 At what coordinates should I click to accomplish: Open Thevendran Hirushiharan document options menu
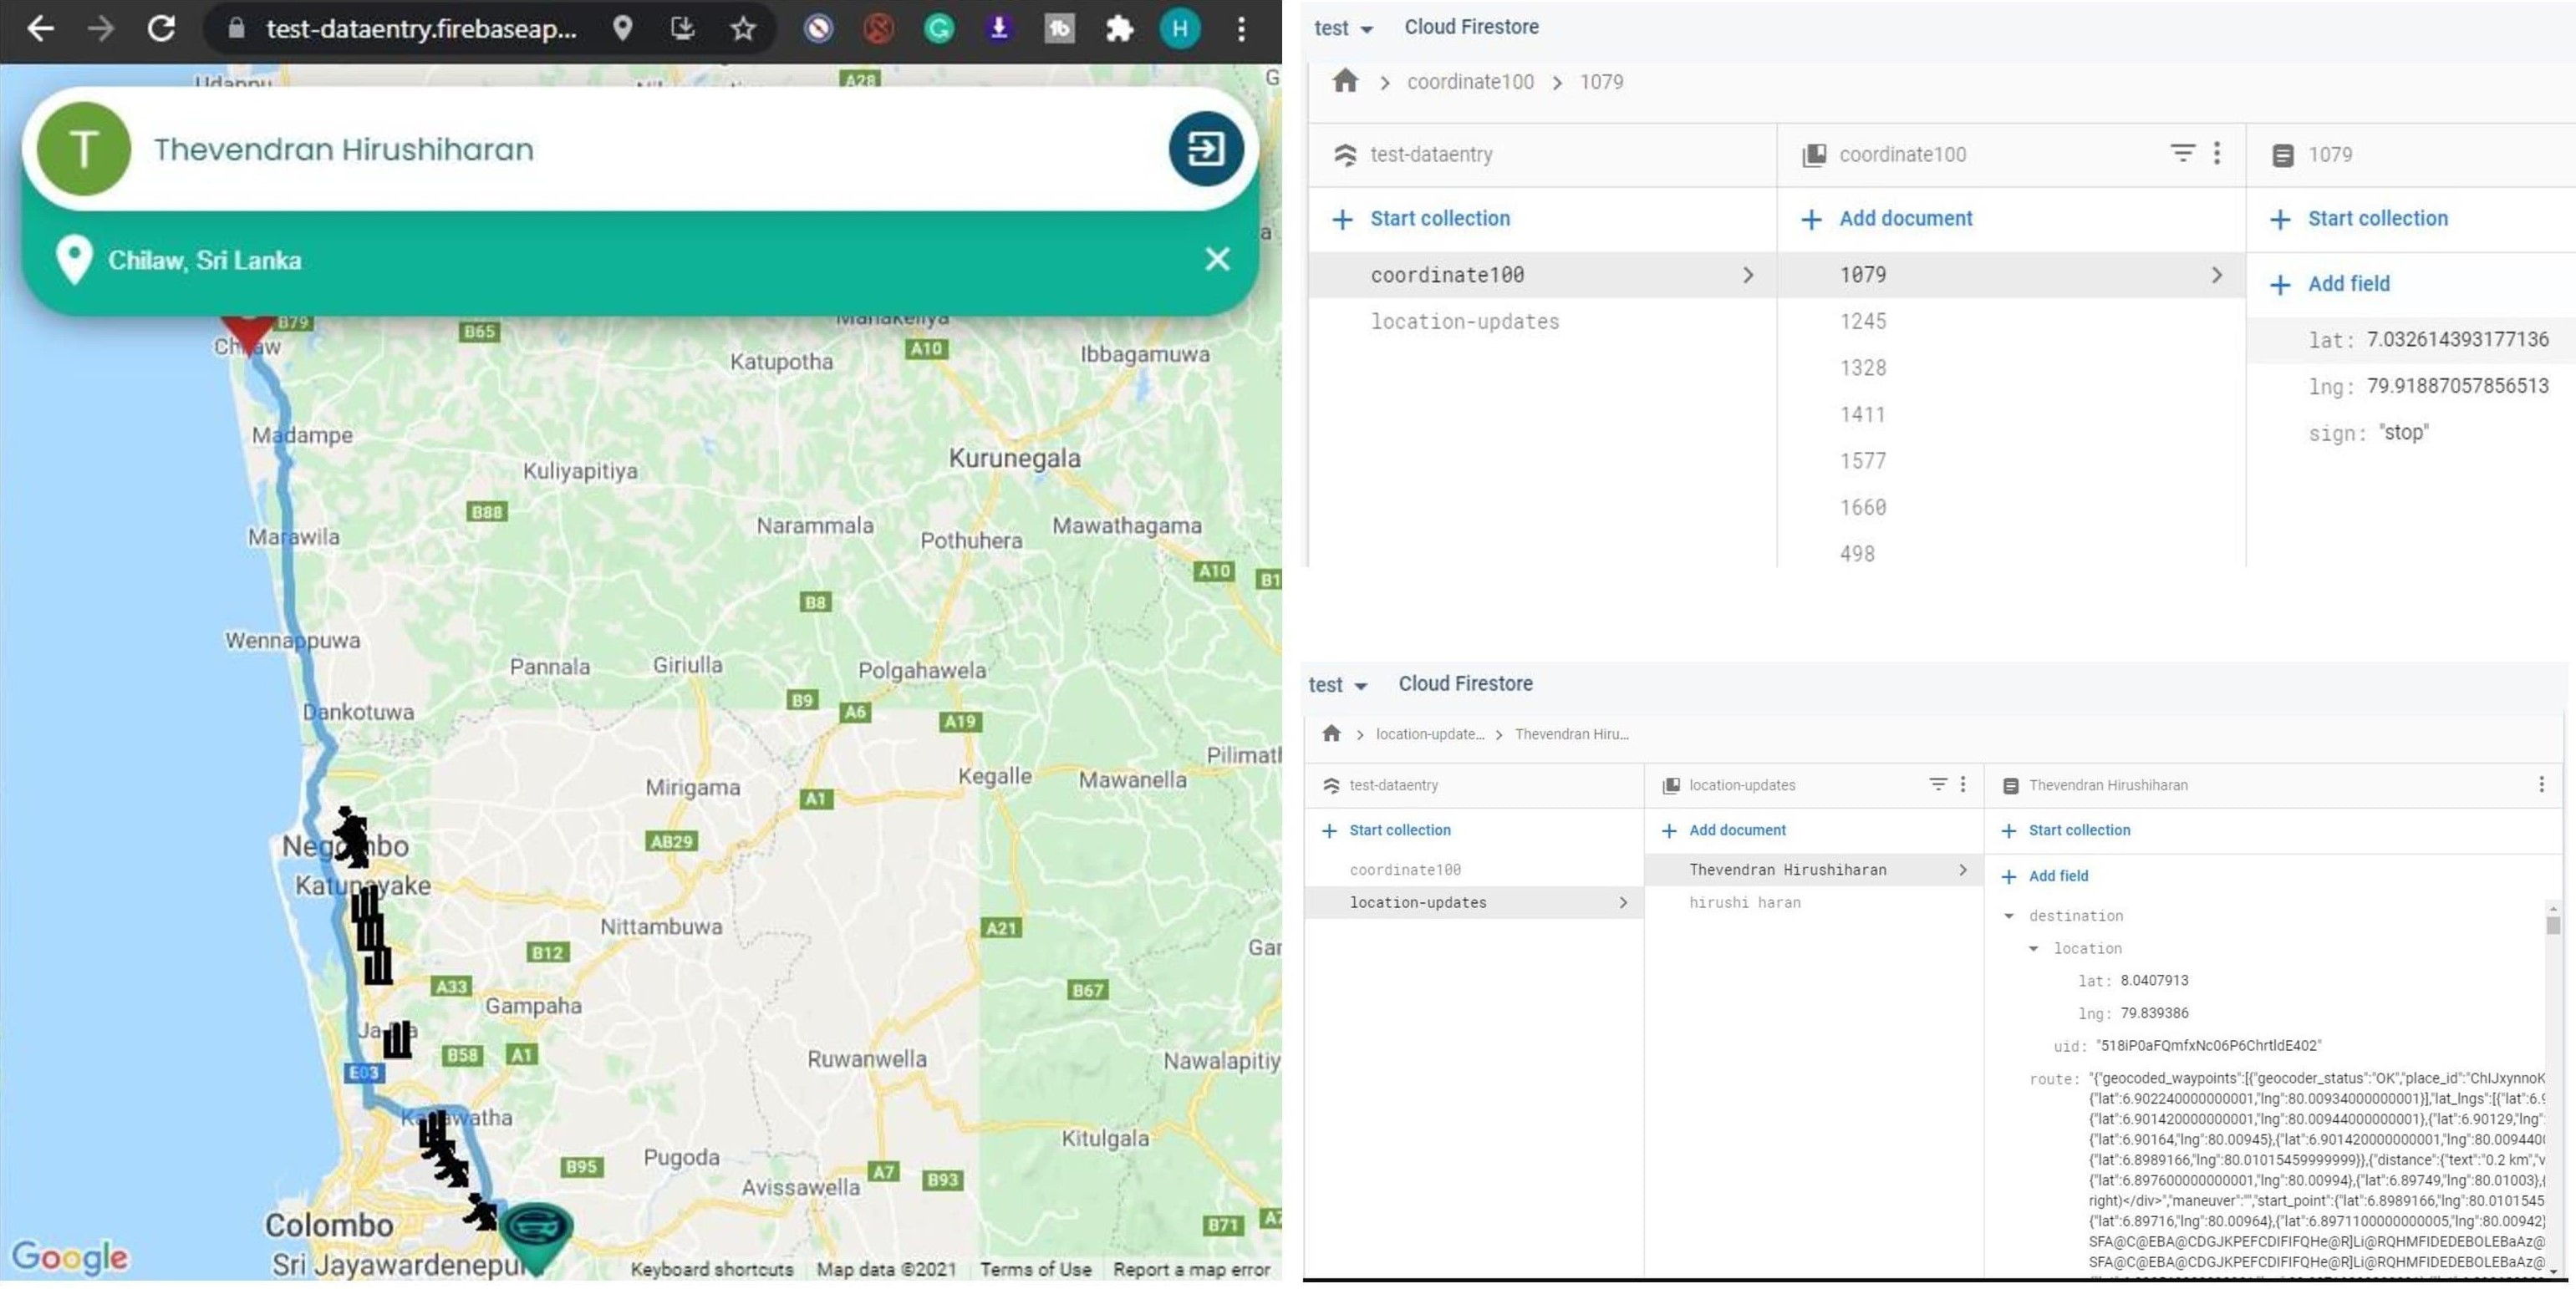tap(2541, 784)
